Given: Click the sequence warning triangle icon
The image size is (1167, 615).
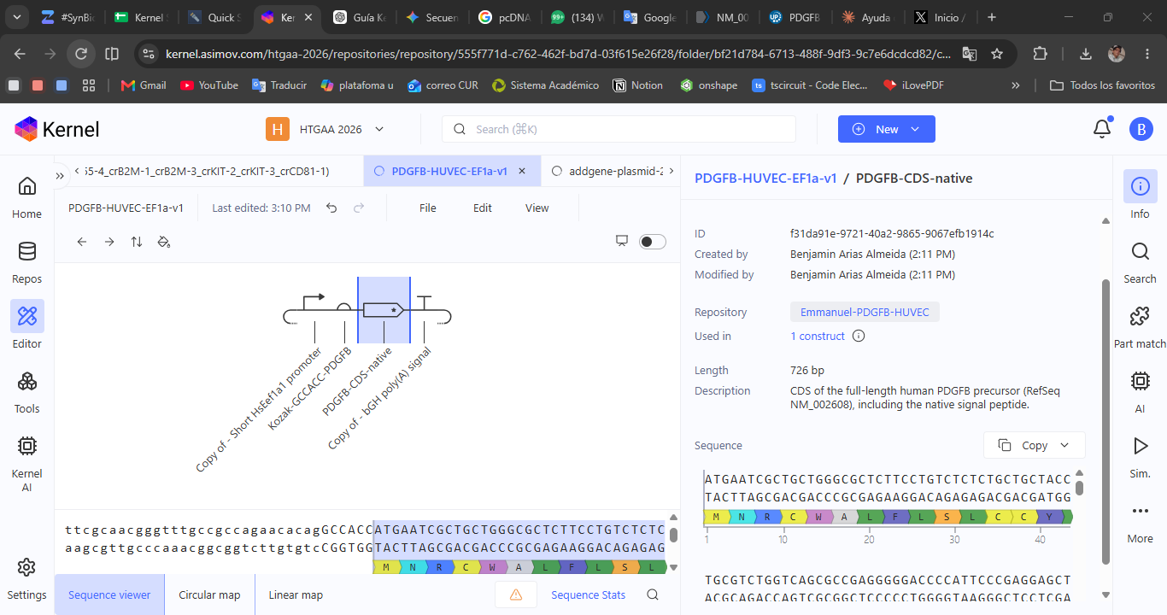Looking at the screenshot, I should [516, 594].
